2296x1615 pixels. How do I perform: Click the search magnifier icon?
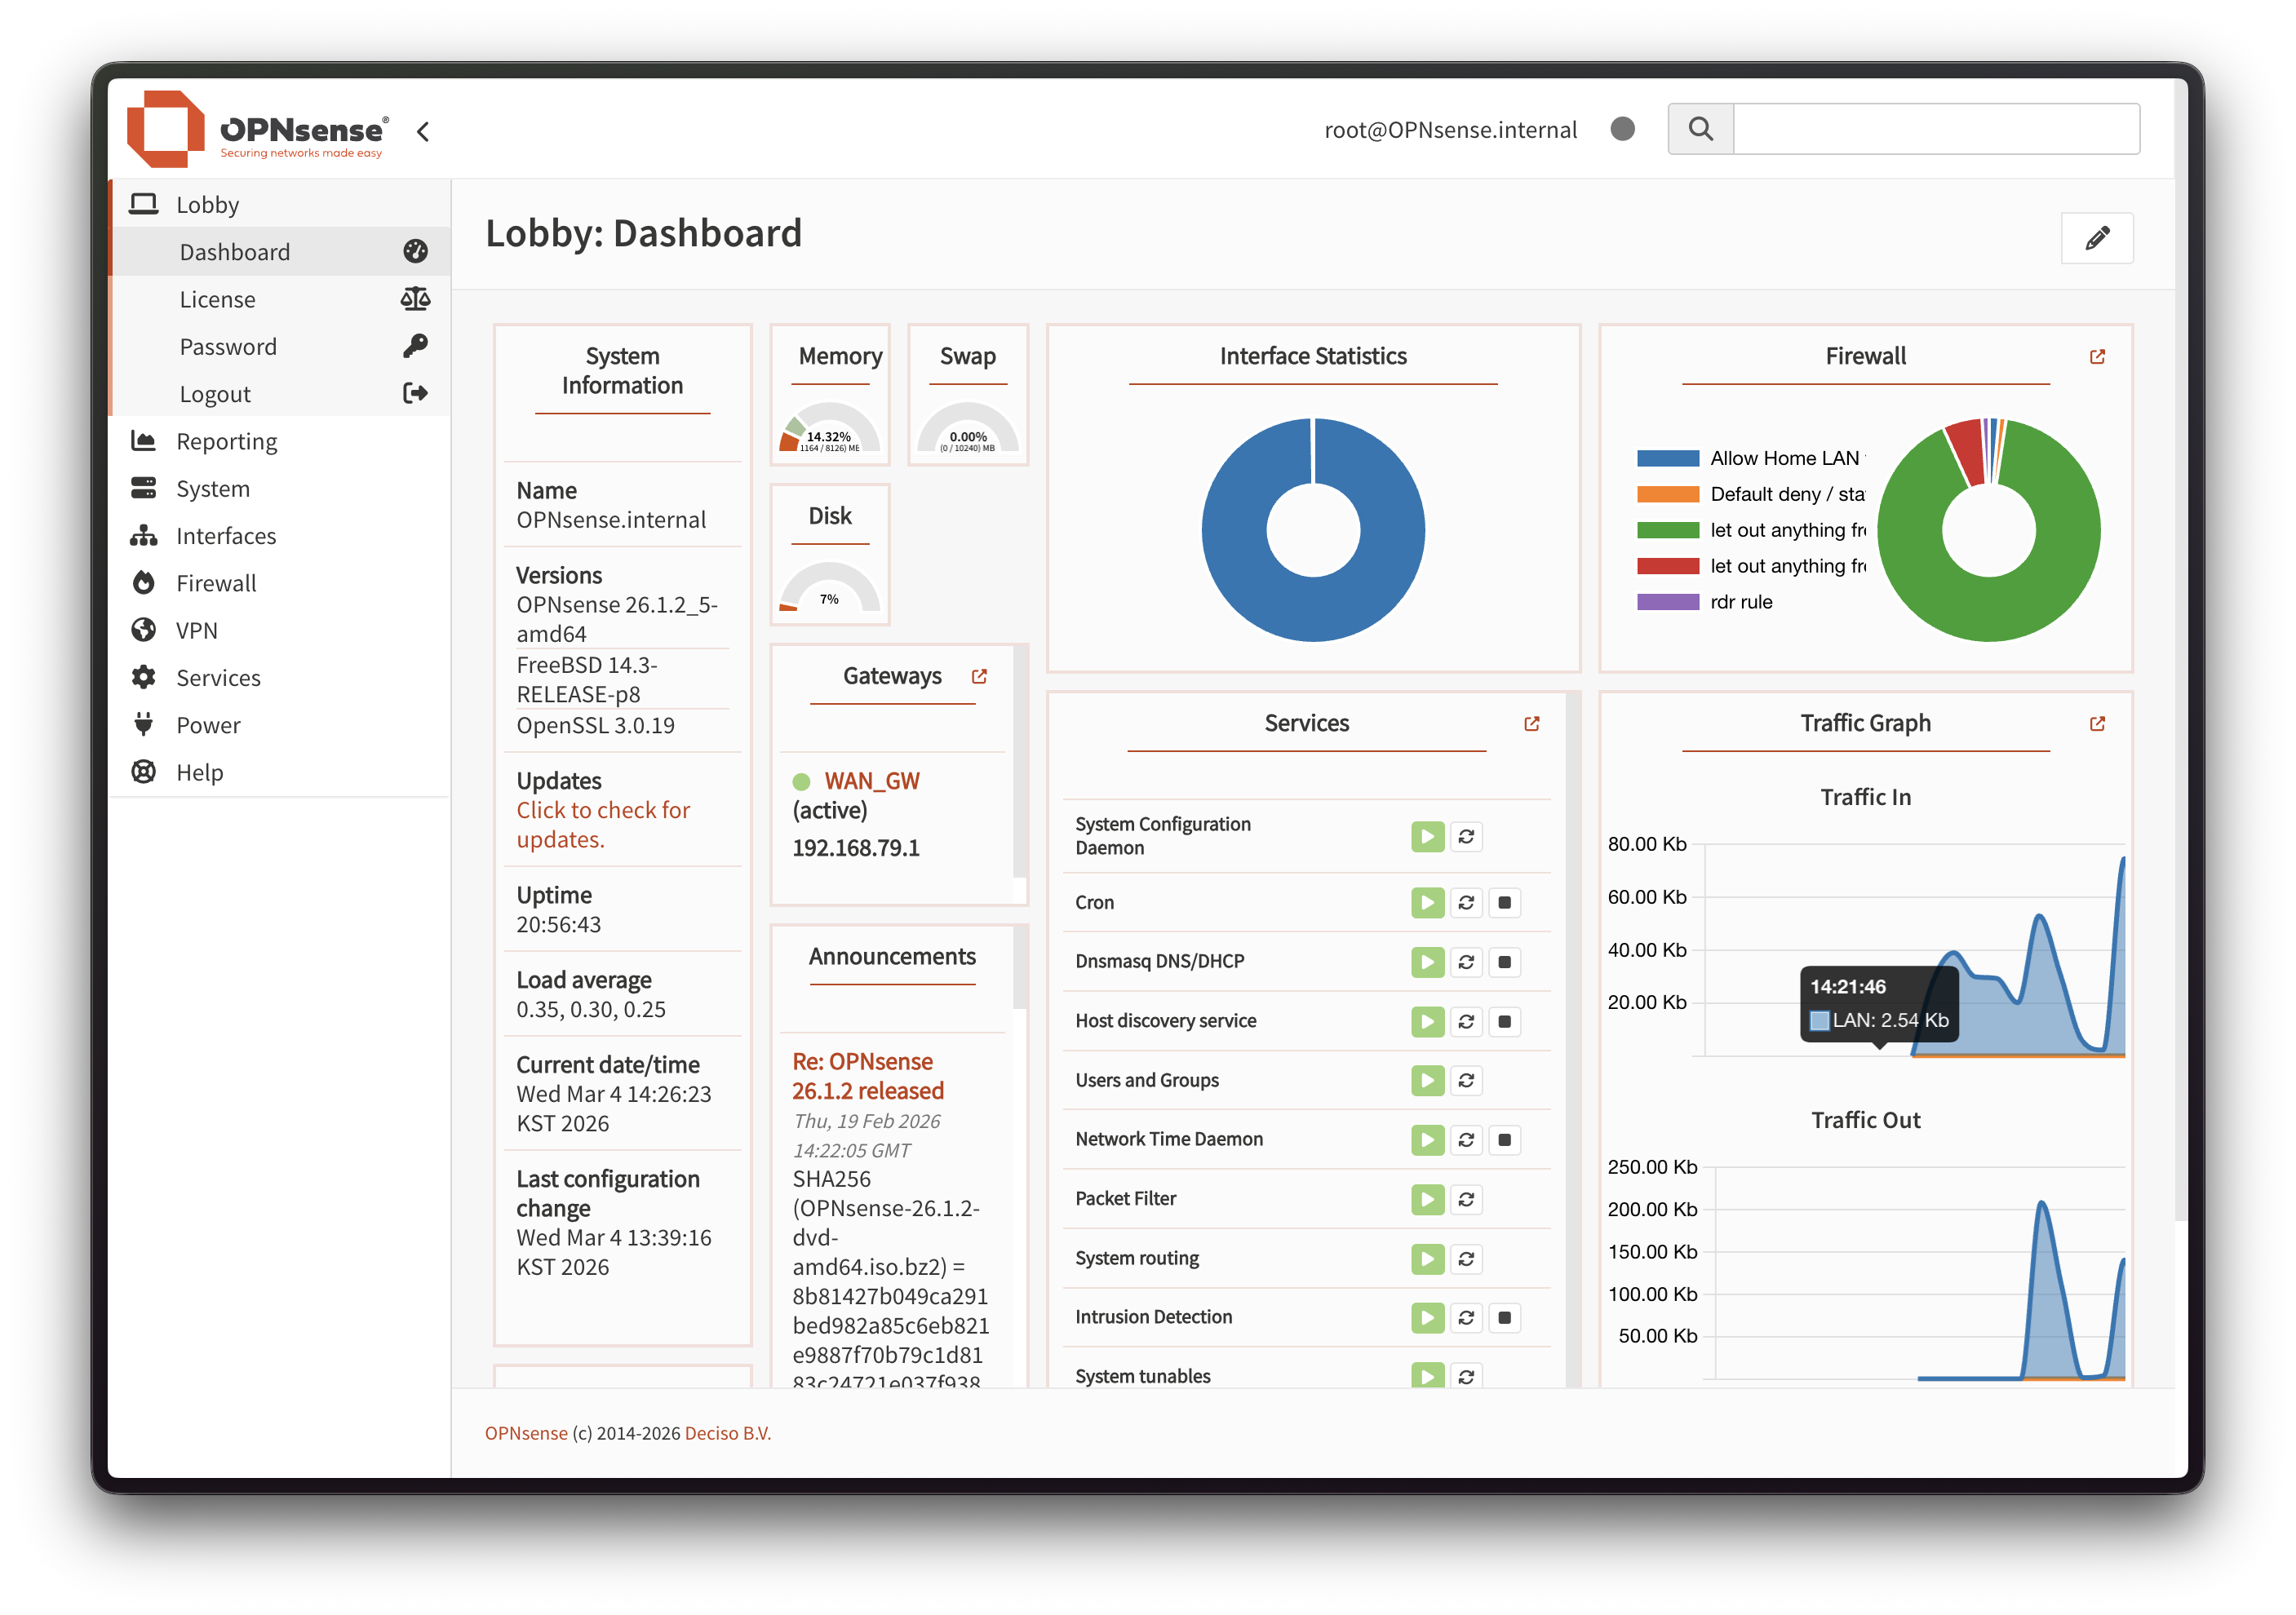pyautogui.click(x=1700, y=129)
